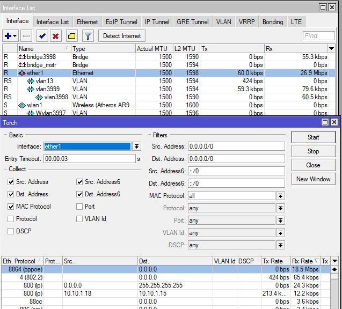This screenshot has height=309, width=342.
Task: Click the yellow Comment note icon
Action: click(72, 36)
